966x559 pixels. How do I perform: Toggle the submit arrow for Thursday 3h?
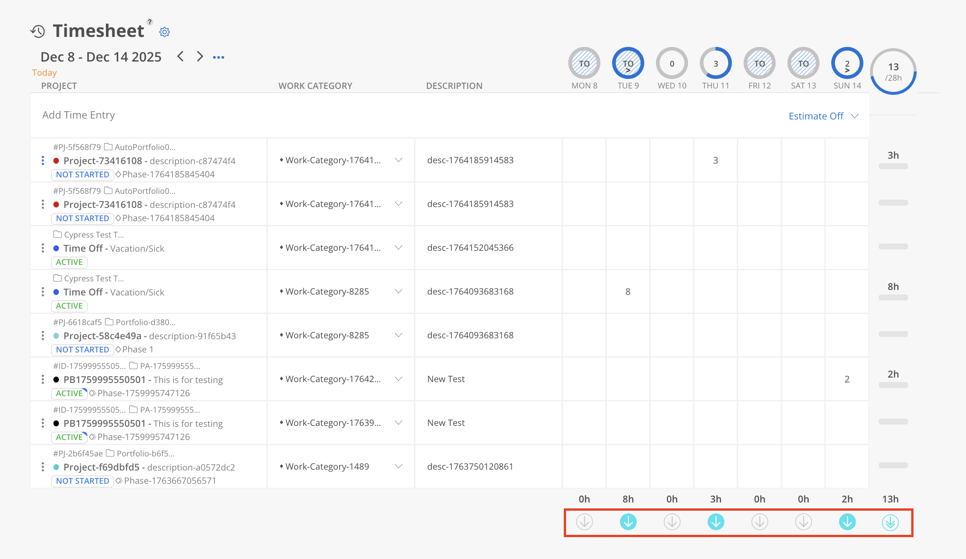pos(716,522)
